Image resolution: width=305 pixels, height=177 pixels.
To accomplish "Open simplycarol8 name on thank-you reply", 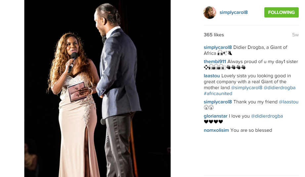I will [x=218, y=102].
